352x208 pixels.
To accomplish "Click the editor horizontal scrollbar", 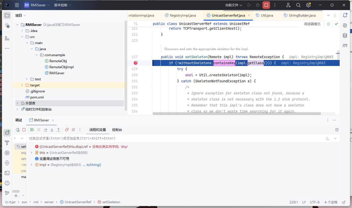I will coord(237,114).
